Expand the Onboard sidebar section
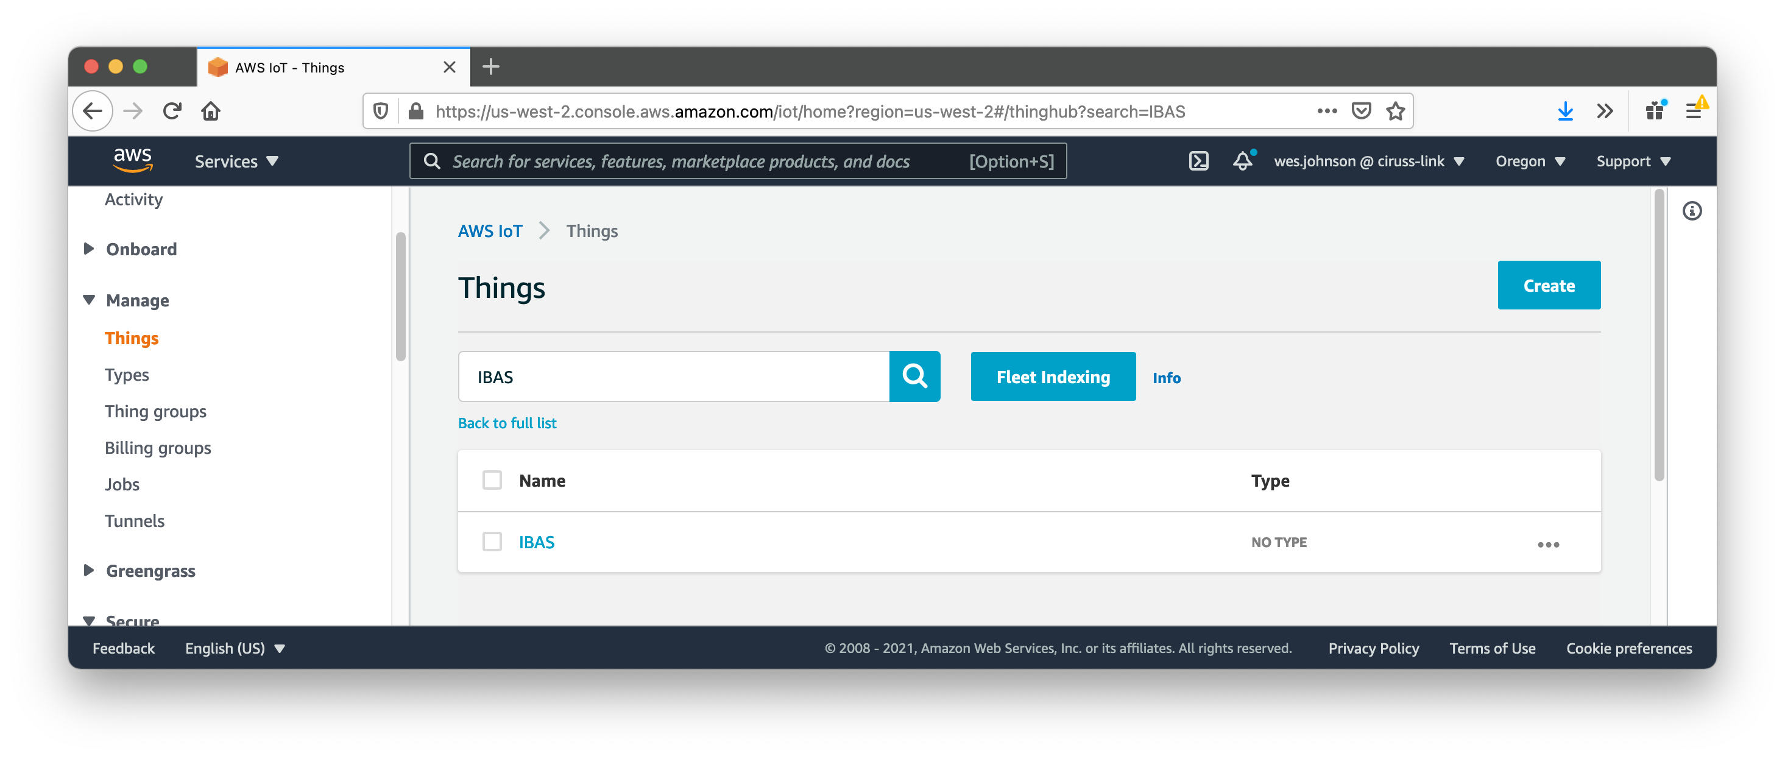The height and width of the screenshot is (759, 1785). click(x=141, y=249)
